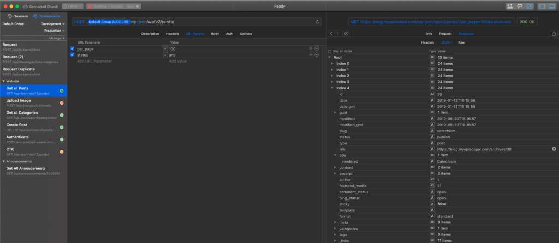Click the Sync button in title bar

click(x=133, y=7)
